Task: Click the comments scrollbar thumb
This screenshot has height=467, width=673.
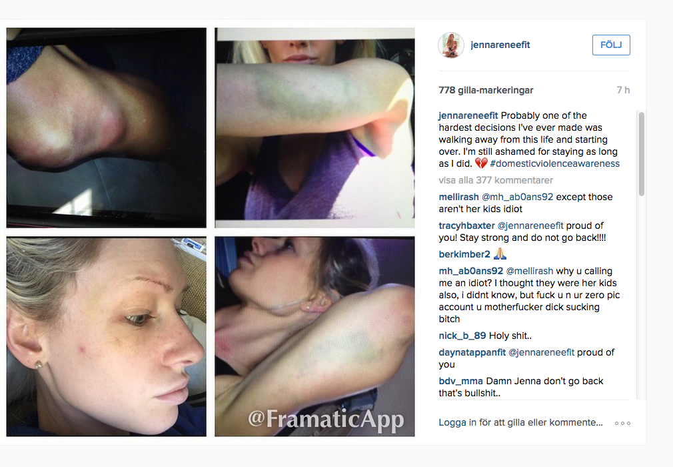Action: [x=641, y=154]
